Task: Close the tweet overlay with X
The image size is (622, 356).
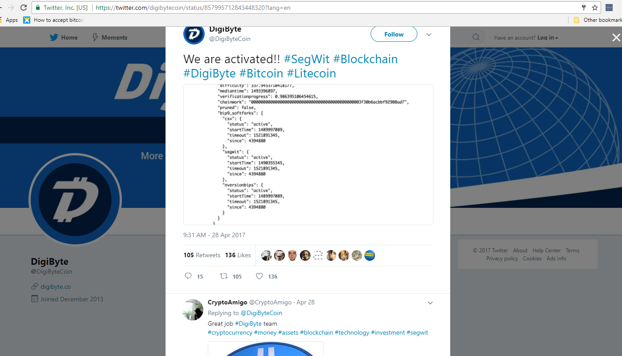Action: tap(616, 38)
